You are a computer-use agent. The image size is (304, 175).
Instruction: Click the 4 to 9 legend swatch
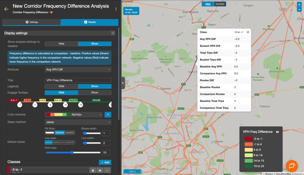249,150
